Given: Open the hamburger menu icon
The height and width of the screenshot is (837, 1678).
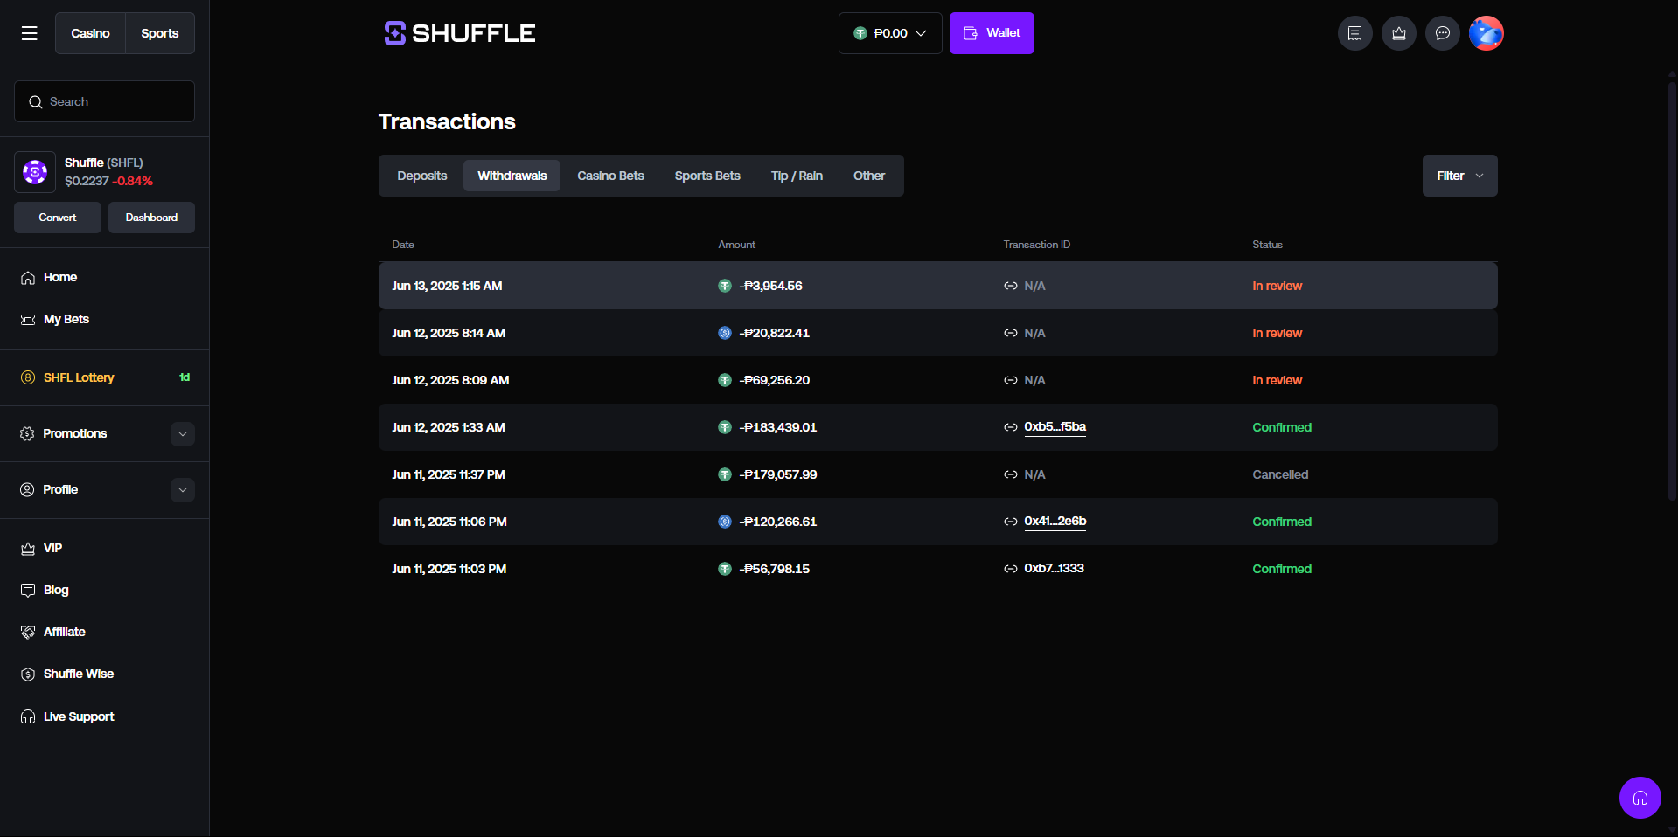Looking at the screenshot, I should pos(29,33).
